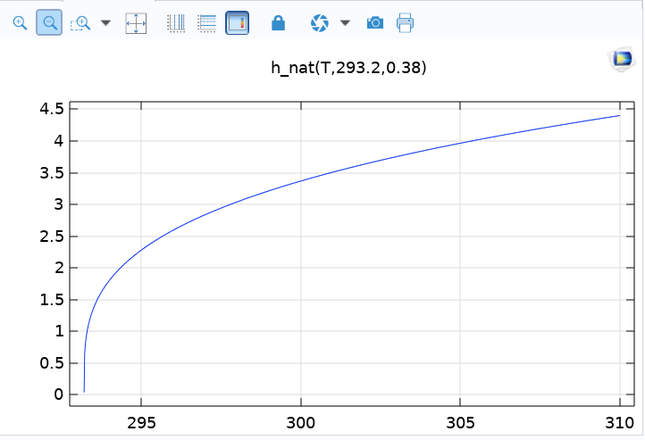Open the Zoom Box dropdown arrow
The height and width of the screenshot is (440, 645).
pos(105,22)
